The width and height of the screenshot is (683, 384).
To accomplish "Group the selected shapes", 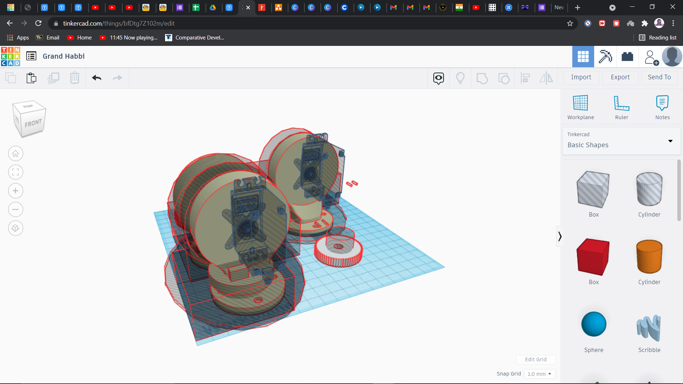I will click(482, 78).
